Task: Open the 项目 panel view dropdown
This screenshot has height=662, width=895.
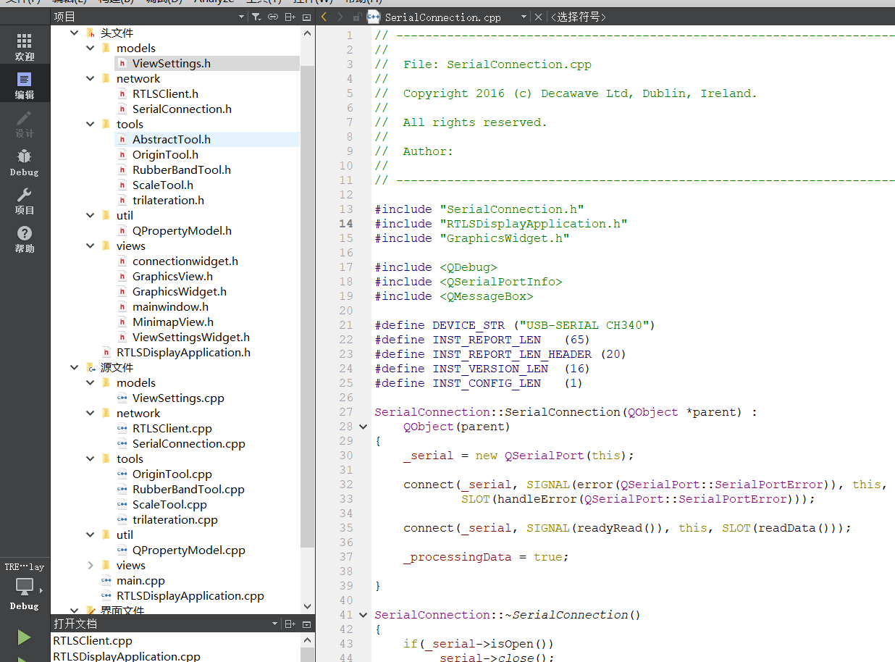Action: point(241,17)
